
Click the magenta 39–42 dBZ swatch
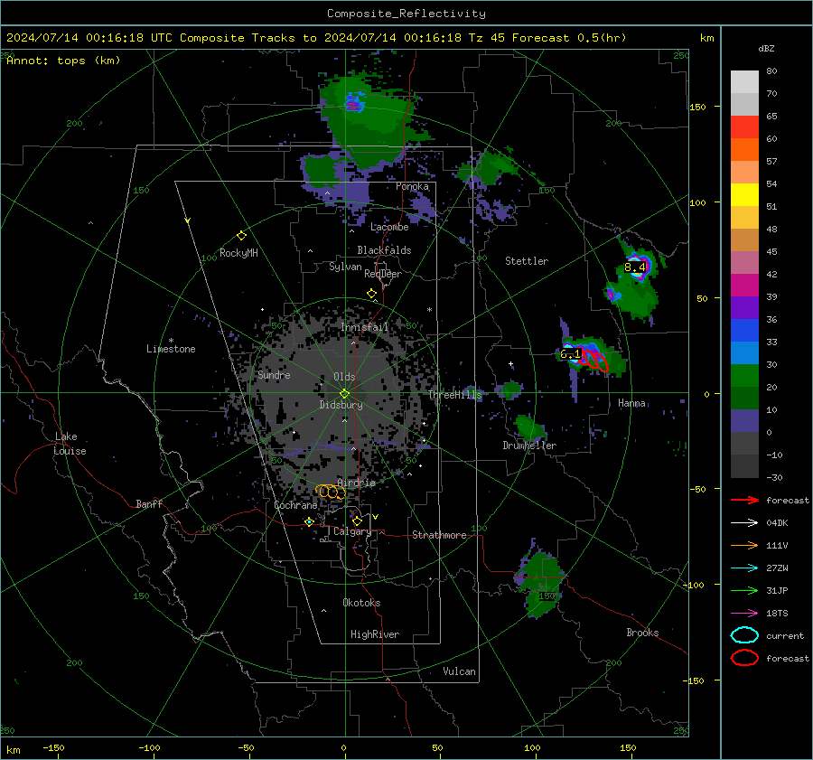[744, 285]
